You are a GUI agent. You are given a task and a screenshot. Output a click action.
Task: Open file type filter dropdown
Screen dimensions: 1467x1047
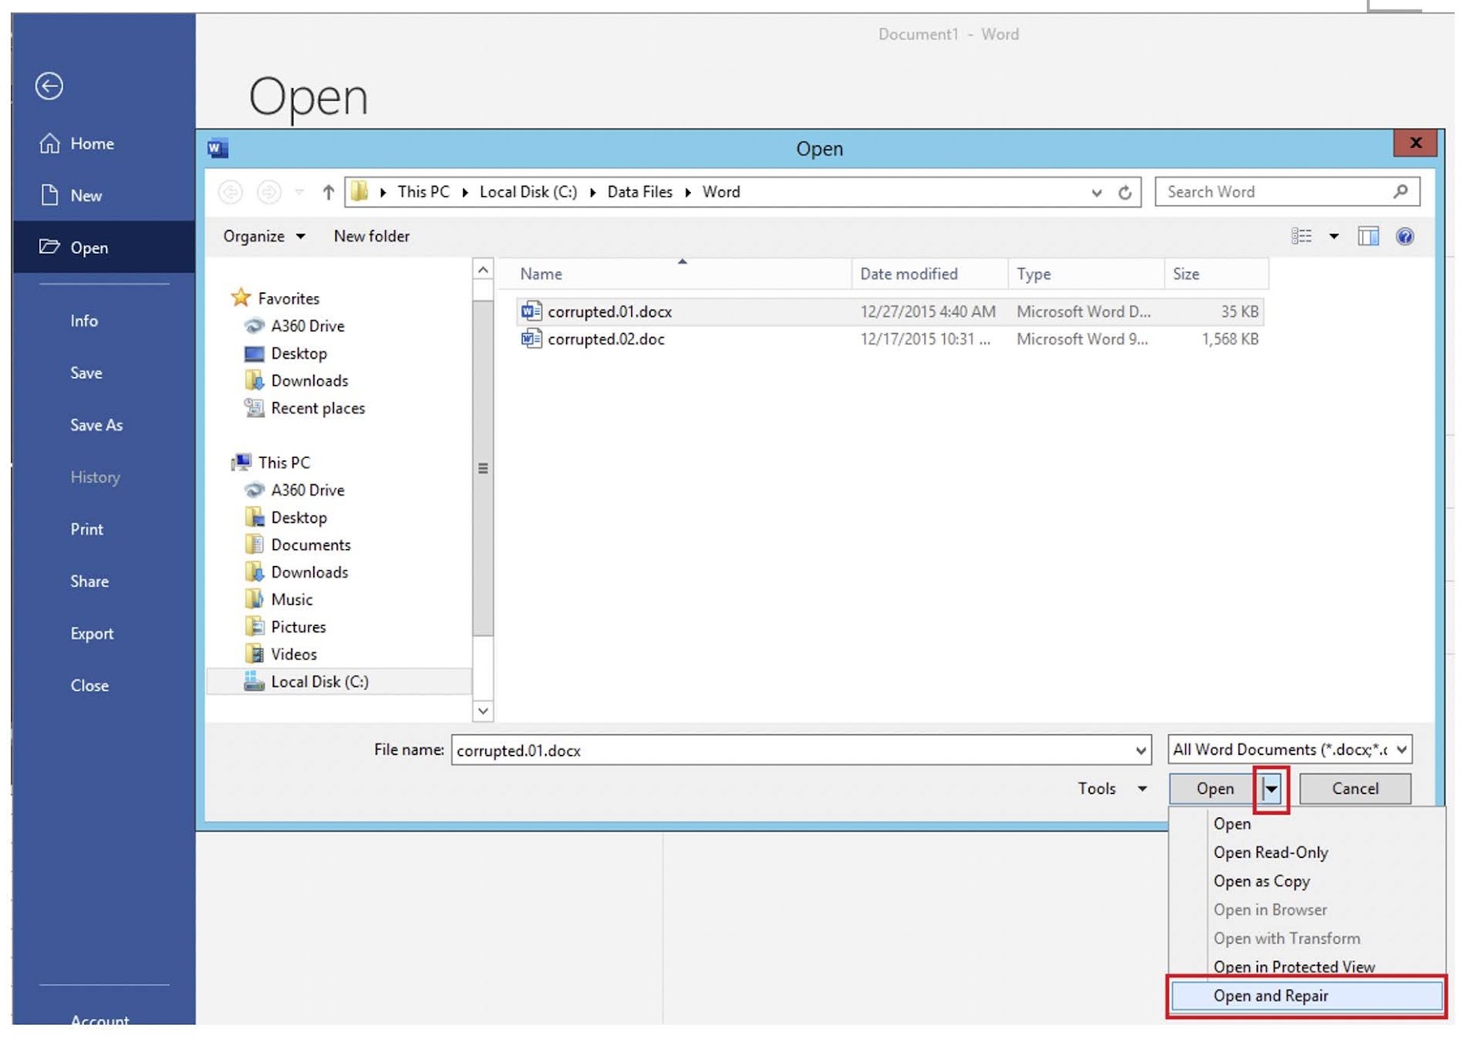coord(1401,750)
